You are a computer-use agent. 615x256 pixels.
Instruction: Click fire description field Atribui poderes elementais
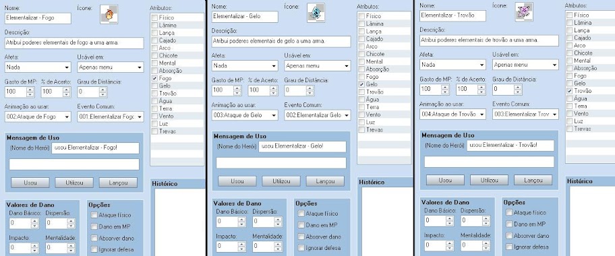(75, 42)
